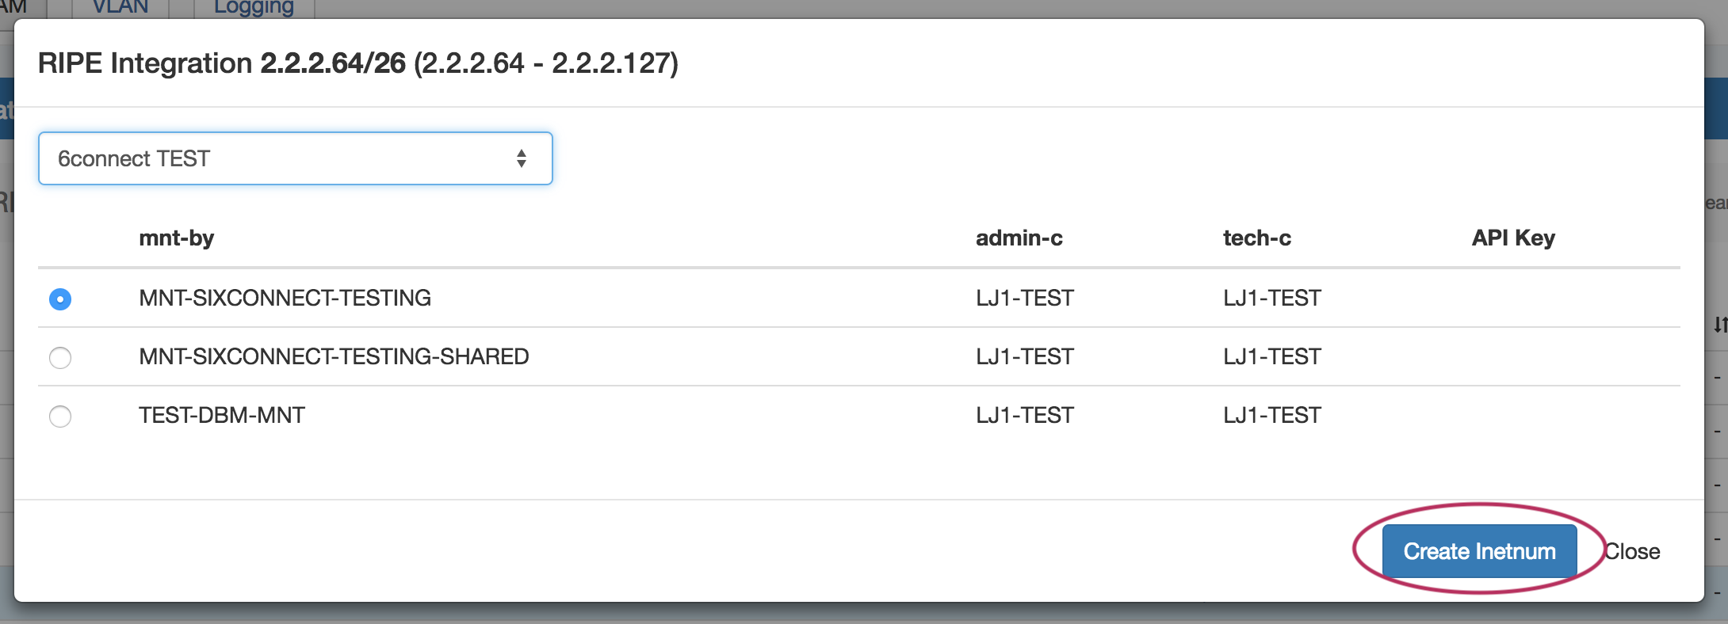
Task: Click tech-c LJ1-TEST in the SHARED row
Action: click(1271, 356)
